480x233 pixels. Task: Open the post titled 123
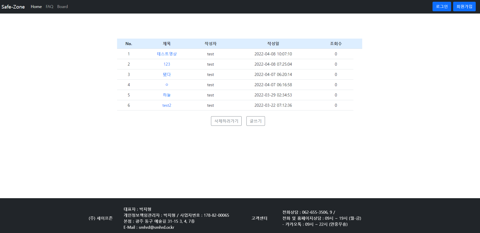[x=167, y=64]
